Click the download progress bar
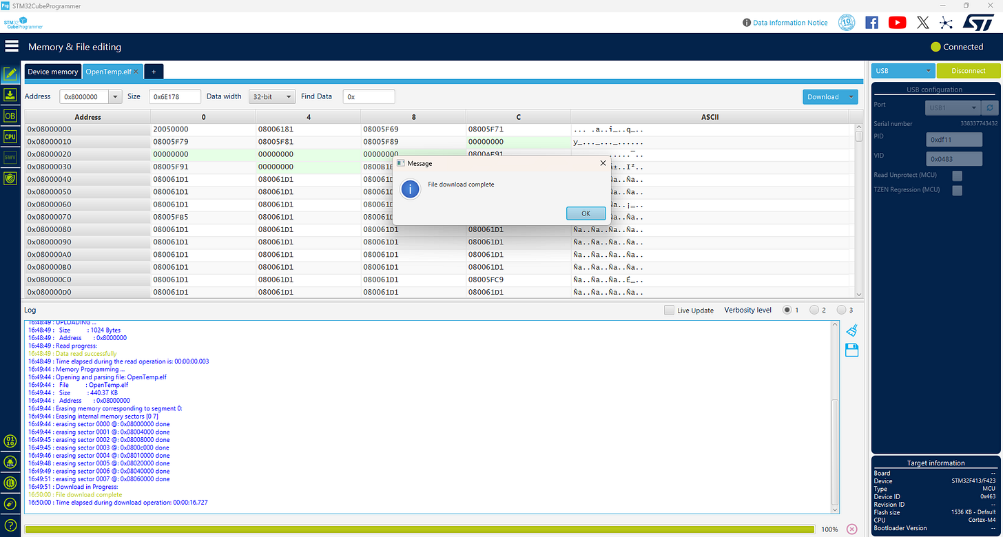Viewport: 1003px width, 537px height. [x=420, y=529]
